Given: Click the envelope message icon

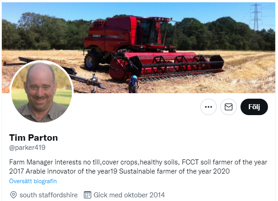Looking at the screenshot, I should pos(229,107).
